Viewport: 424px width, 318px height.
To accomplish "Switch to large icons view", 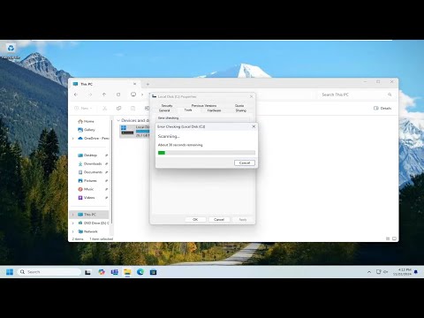I will pos(394,238).
